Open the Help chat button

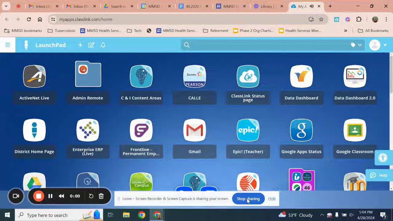[x=379, y=175]
